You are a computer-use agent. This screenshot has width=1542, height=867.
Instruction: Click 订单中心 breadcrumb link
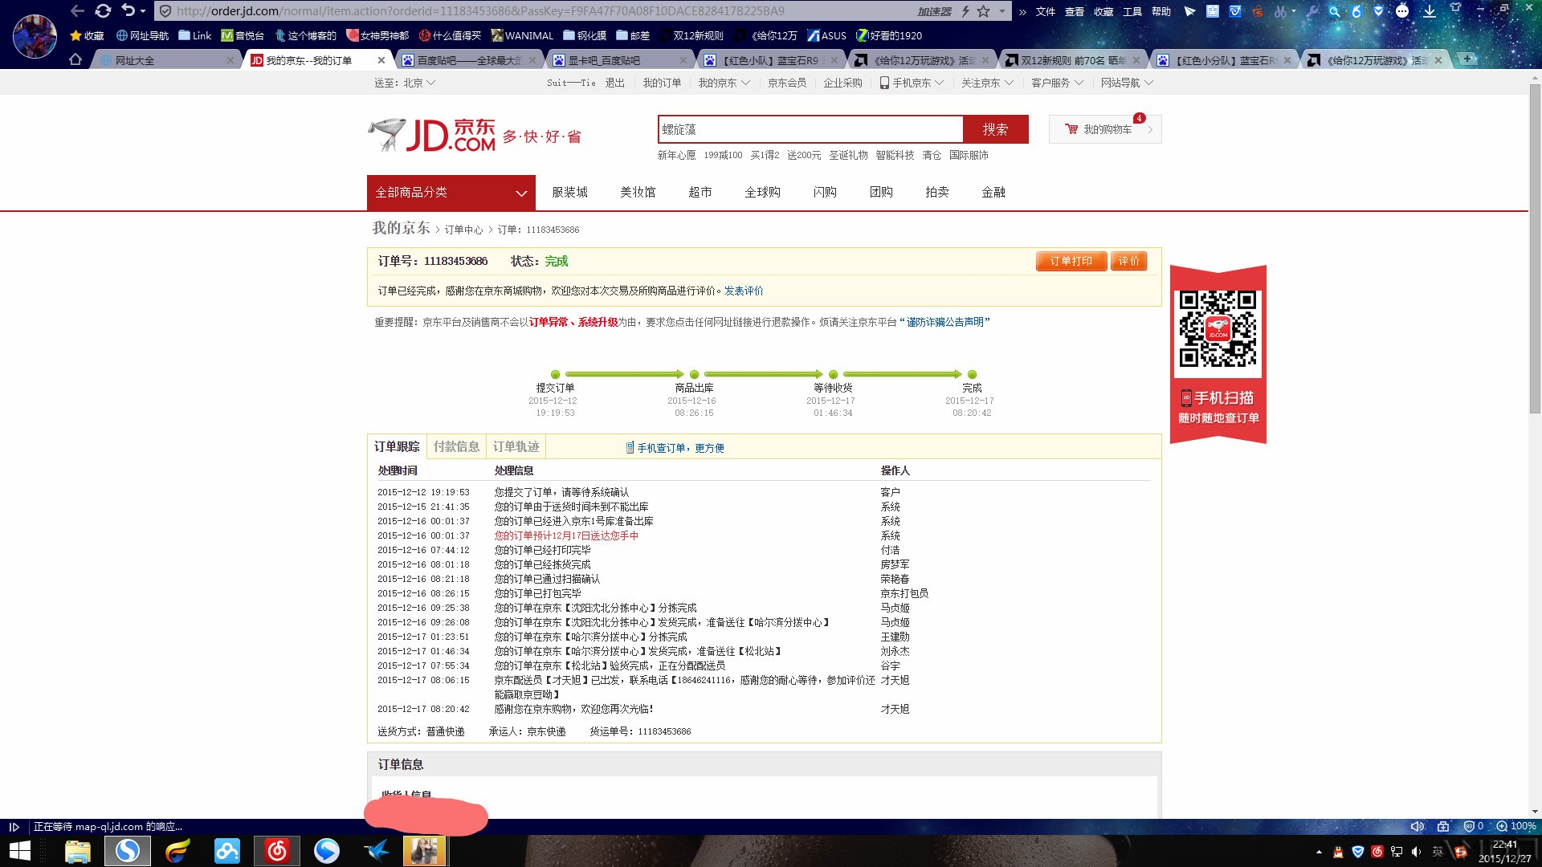coord(464,230)
